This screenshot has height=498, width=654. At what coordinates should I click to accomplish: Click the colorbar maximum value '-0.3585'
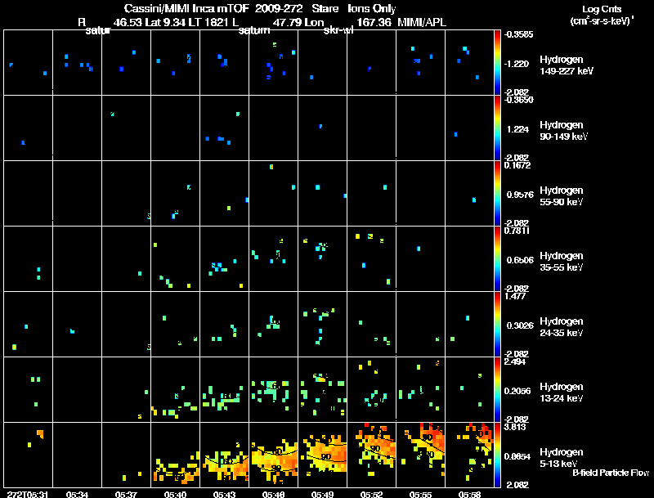[518, 34]
